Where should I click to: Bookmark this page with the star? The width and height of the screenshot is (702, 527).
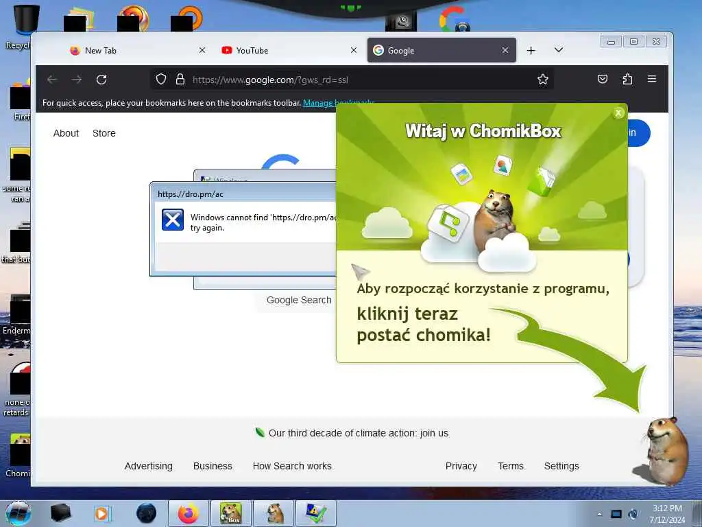543,80
